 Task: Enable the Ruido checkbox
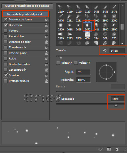[x=6, y=59]
